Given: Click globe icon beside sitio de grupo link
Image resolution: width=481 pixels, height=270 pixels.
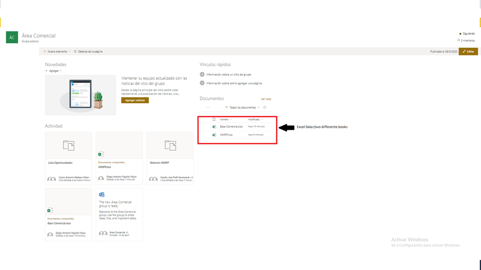Looking at the screenshot, I should pyautogui.click(x=202, y=74).
